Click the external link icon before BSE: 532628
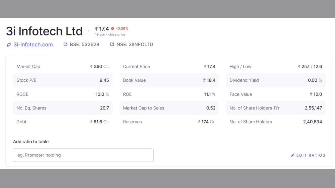This screenshot has width=335, height=188. [x=65, y=44]
